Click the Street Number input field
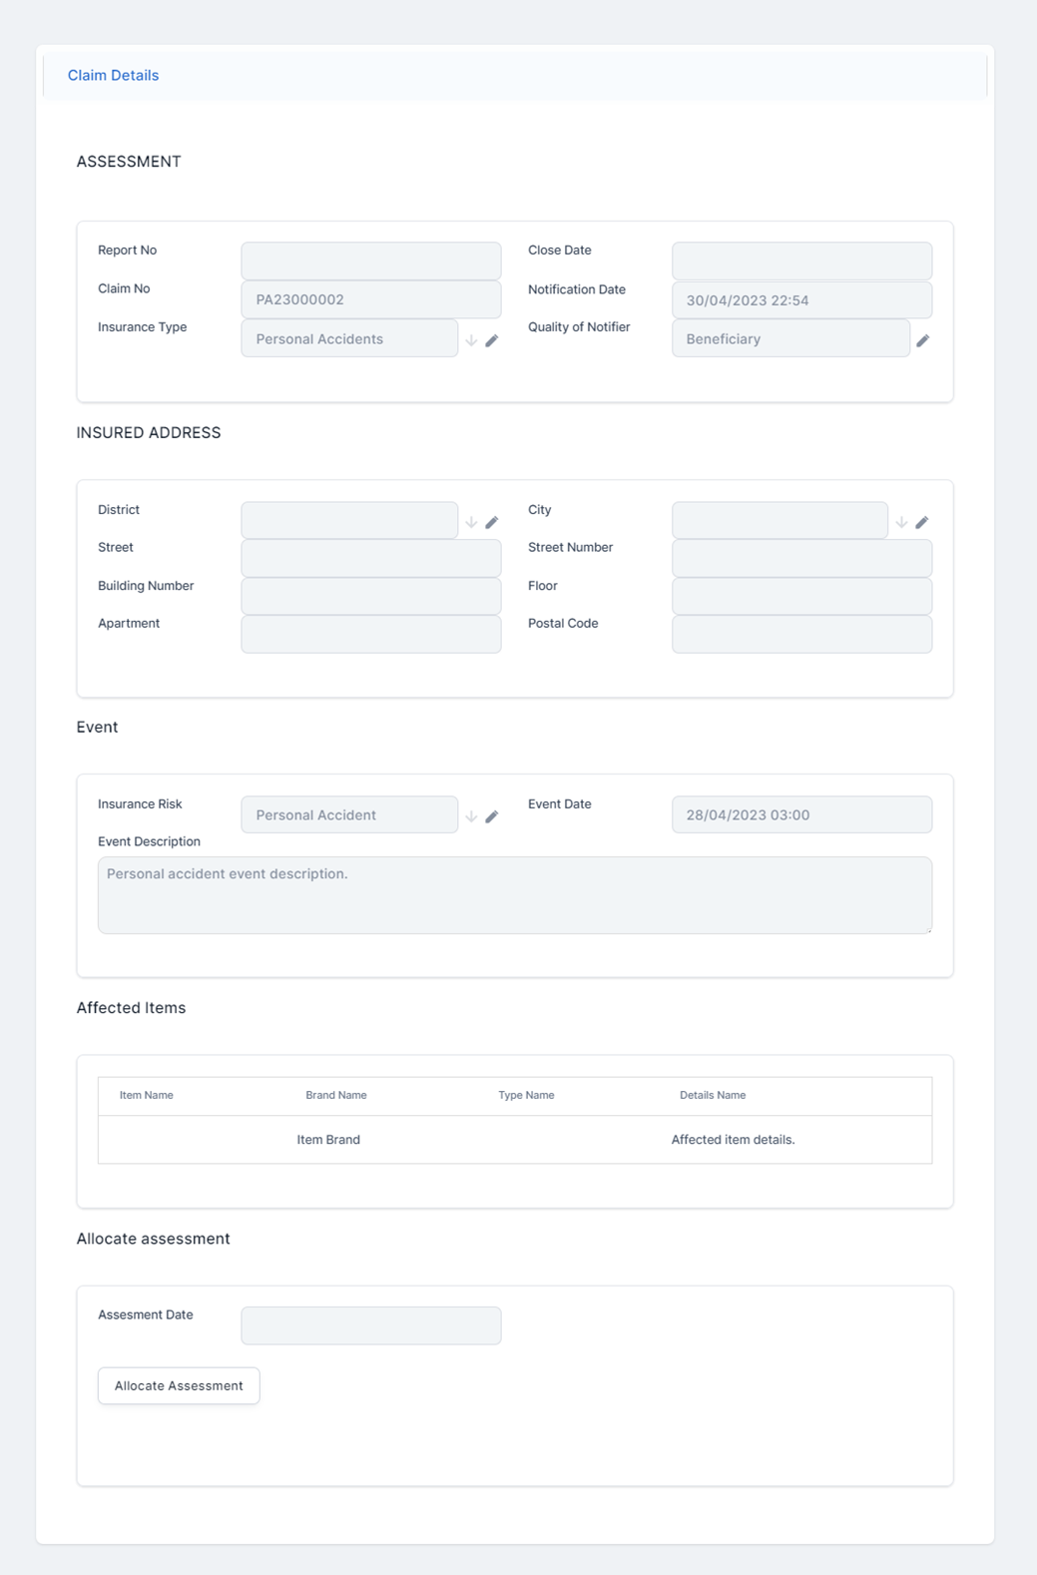The image size is (1037, 1575). [x=801, y=558]
